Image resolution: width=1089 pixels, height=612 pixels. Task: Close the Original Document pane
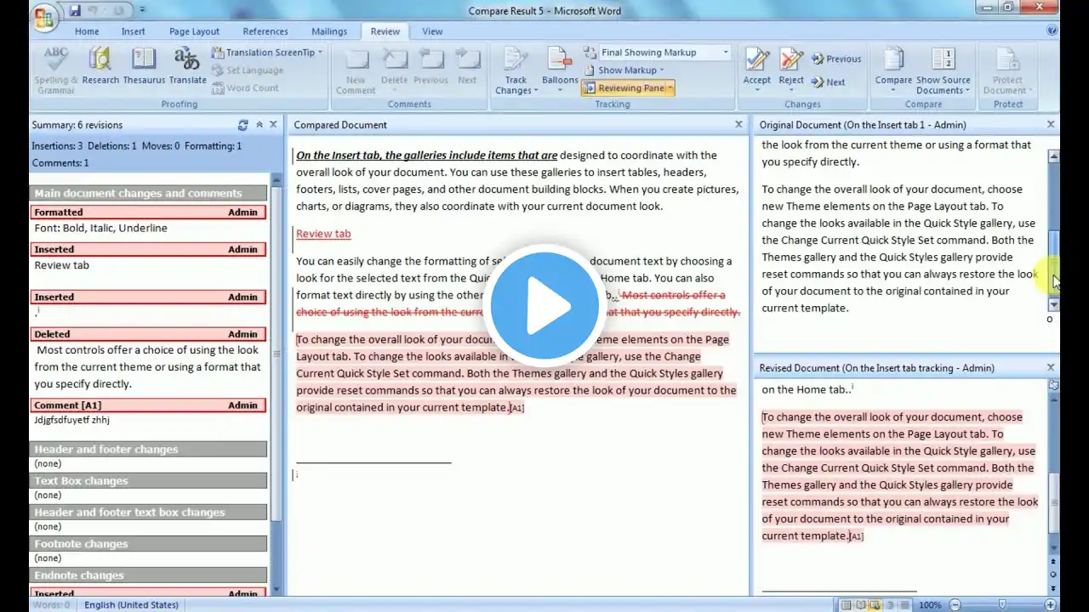click(1051, 124)
